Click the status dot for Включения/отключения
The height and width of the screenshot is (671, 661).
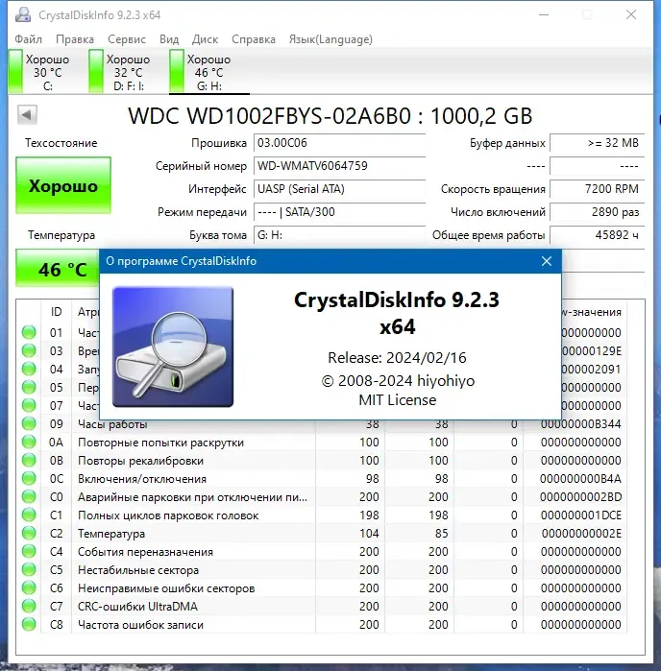(x=29, y=478)
